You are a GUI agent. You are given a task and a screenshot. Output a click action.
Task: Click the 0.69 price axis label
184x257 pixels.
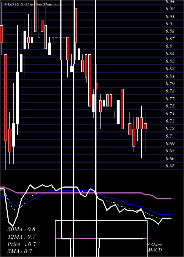(170, 144)
